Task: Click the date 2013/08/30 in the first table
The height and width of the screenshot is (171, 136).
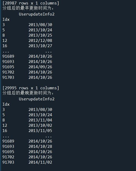Action: click(x=40, y=25)
